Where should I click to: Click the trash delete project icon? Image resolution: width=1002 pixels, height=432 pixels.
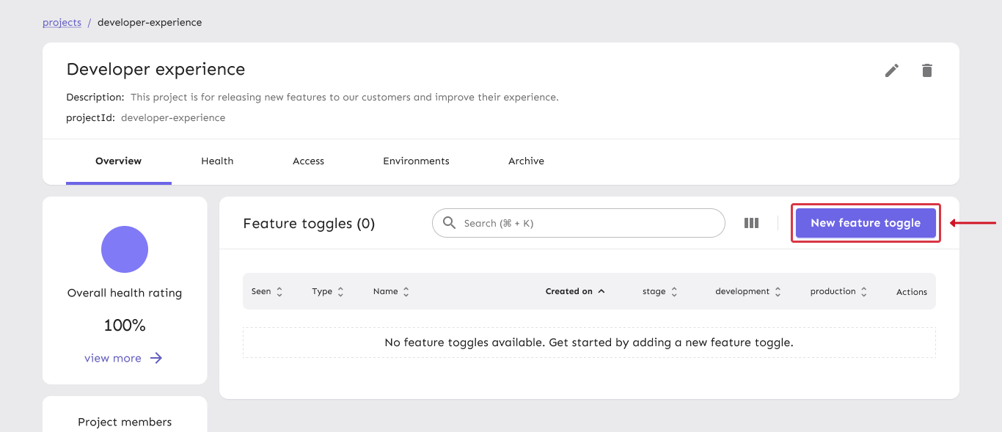[x=927, y=70]
